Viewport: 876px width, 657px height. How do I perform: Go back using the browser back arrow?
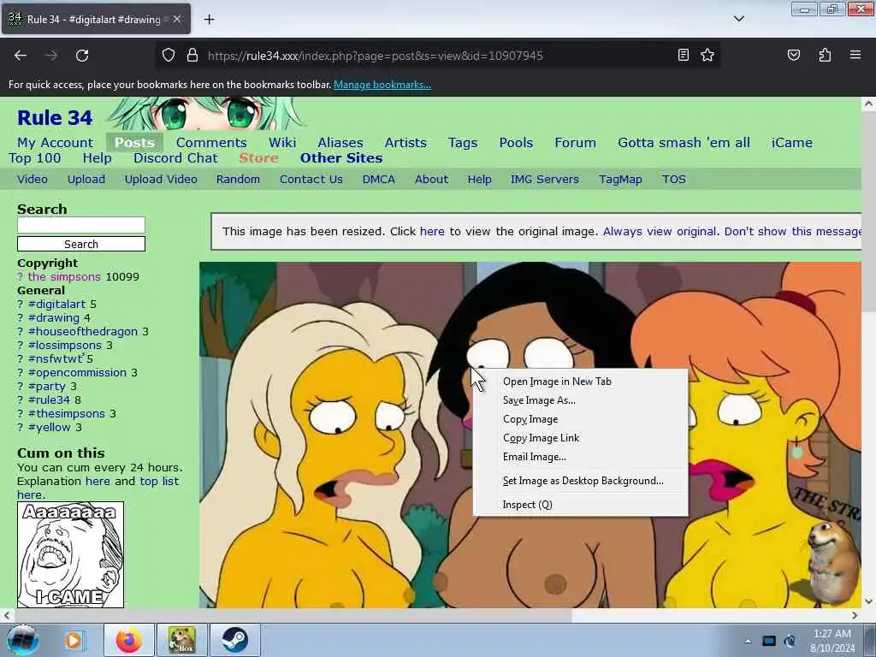coord(21,56)
